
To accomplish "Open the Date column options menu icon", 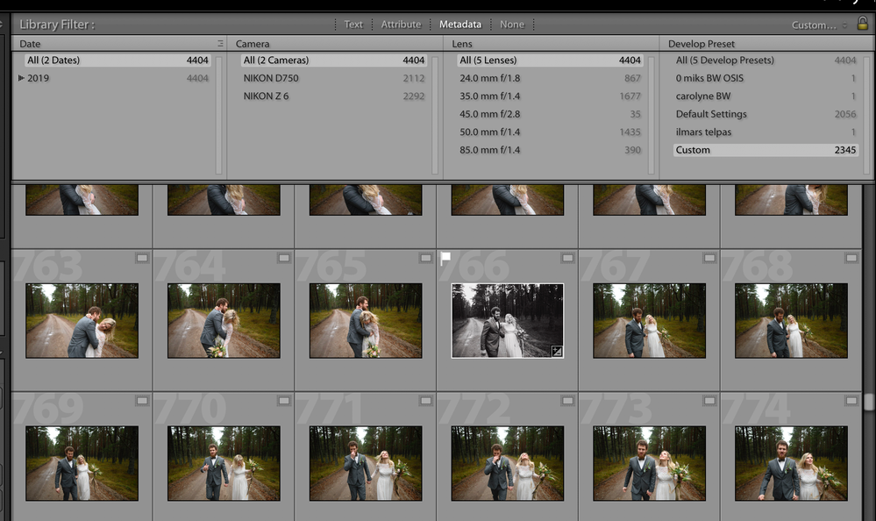I will coord(220,44).
